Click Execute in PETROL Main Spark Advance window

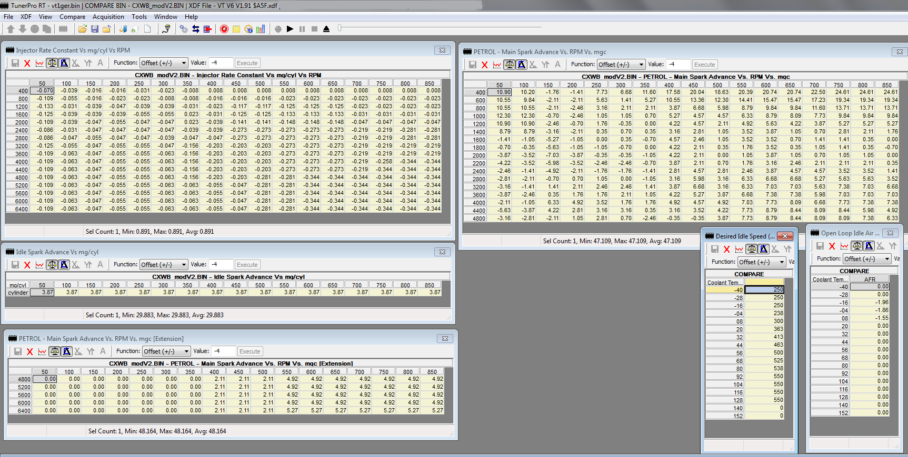coord(705,65)
